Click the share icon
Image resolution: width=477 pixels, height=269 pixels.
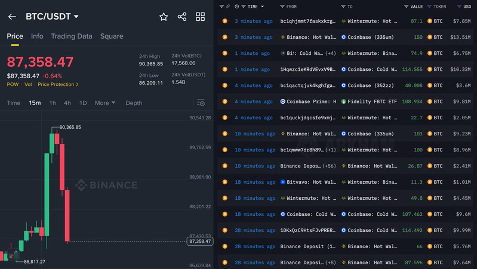182,17
